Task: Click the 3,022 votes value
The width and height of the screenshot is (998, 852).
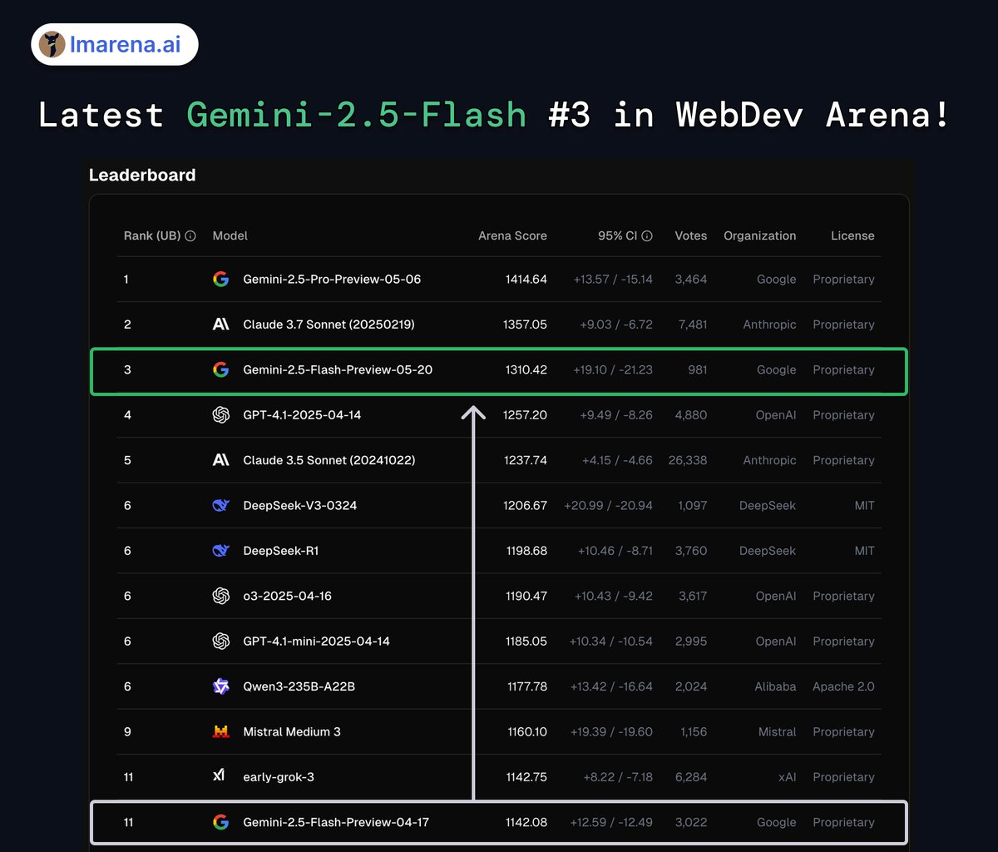Action: (691, 822)
